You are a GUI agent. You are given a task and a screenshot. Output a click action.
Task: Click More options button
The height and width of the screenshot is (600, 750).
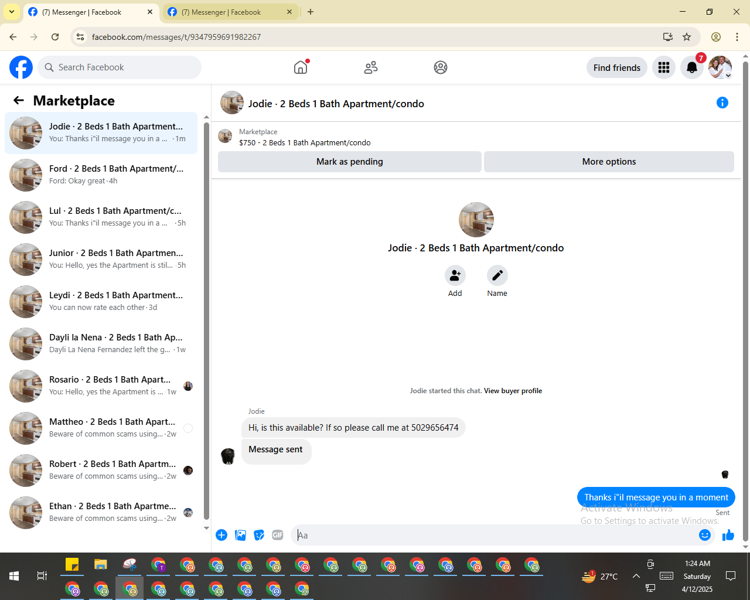point(609,162)
